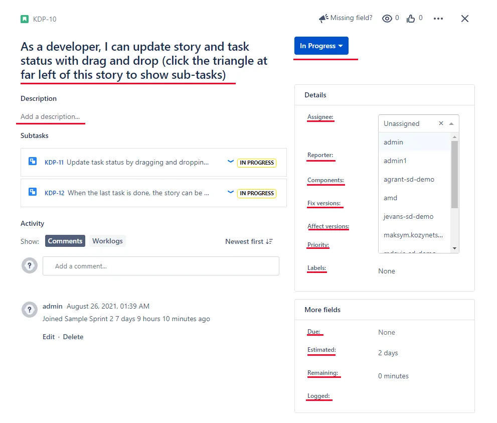The height and width of the screenshot is (423, 497).
Task: Click the assignee list scroll-down arrow
Action: coord(454,248)
